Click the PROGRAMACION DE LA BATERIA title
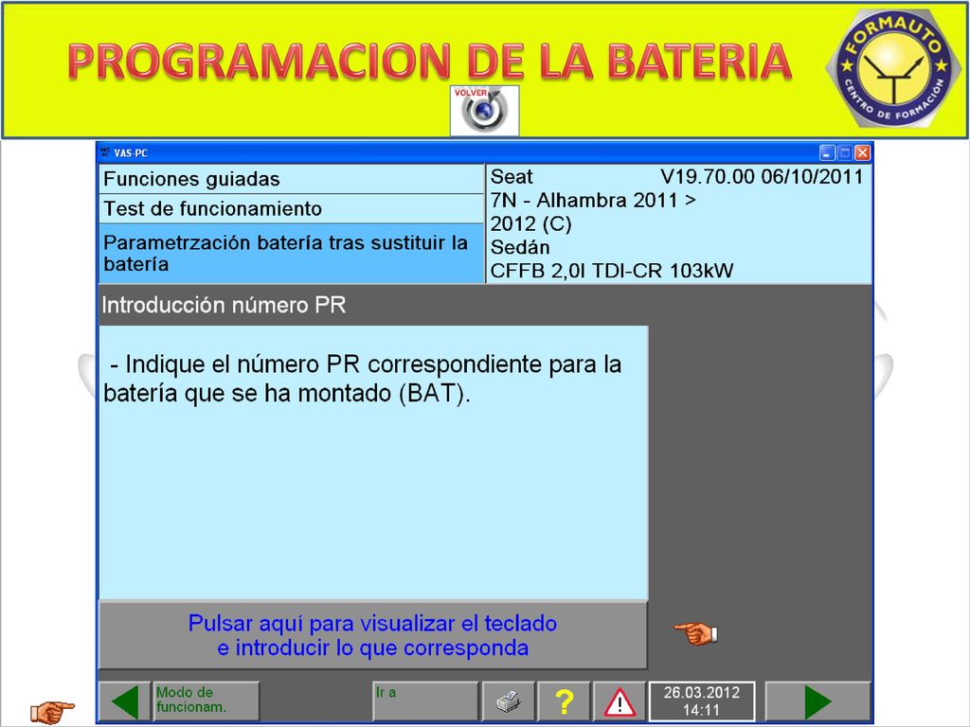Image resolution: width=970 pixels, height=727 pixels. click(x=429, y=62)
